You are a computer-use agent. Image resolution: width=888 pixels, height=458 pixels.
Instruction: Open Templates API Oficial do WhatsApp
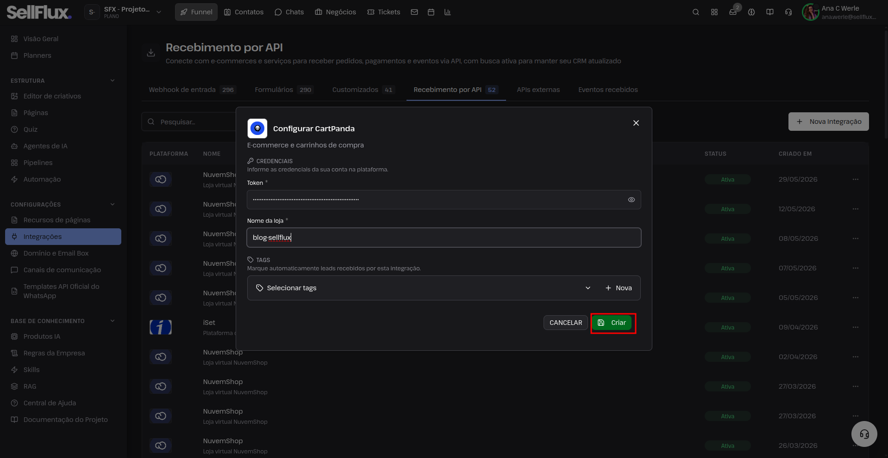[x=63, y=291]
